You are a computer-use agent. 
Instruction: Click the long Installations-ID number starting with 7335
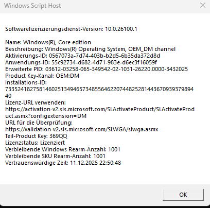pyautogui.click(x=99, y=92)
